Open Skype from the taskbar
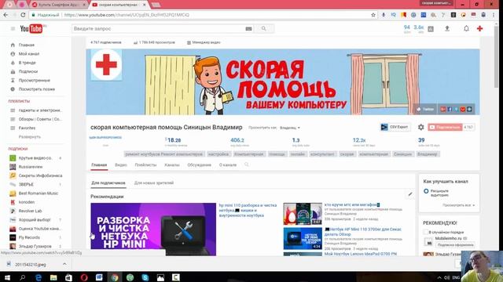 [x=145, y=277]
